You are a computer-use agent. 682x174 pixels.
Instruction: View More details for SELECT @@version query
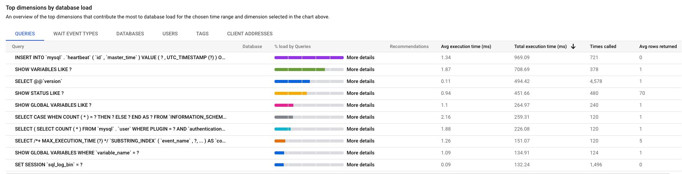pyautogui.click(x=360, y=81)
